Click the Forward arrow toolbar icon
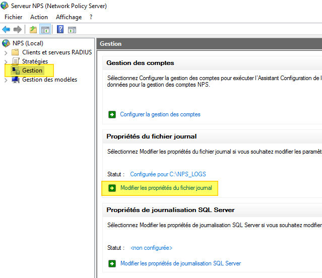Viewport: 322px width, 278px height. coord(18,30)
